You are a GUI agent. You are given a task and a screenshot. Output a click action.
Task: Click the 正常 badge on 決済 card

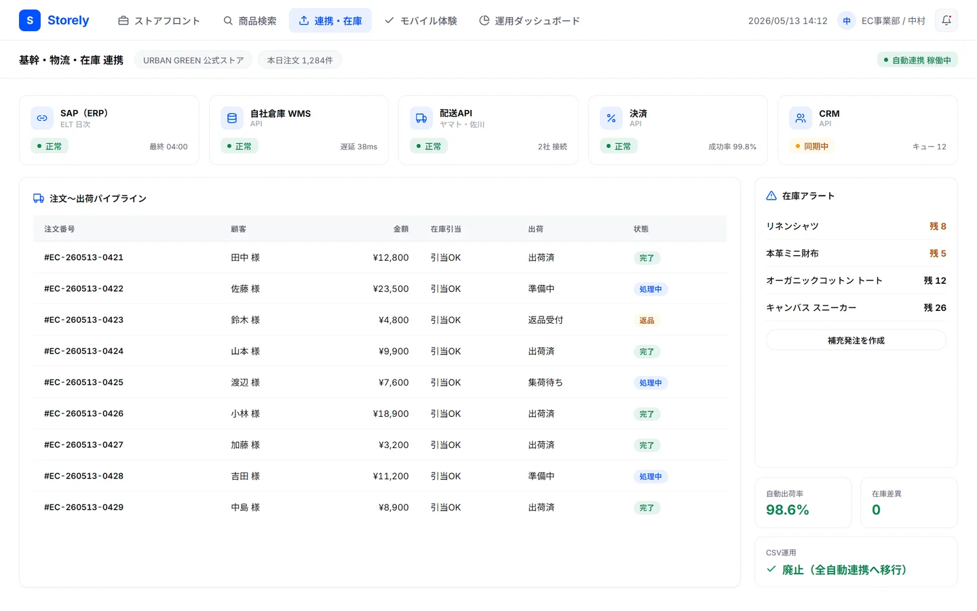pos(619,146)
